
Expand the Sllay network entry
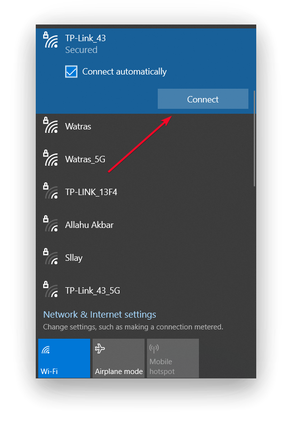tap(145, 258)
